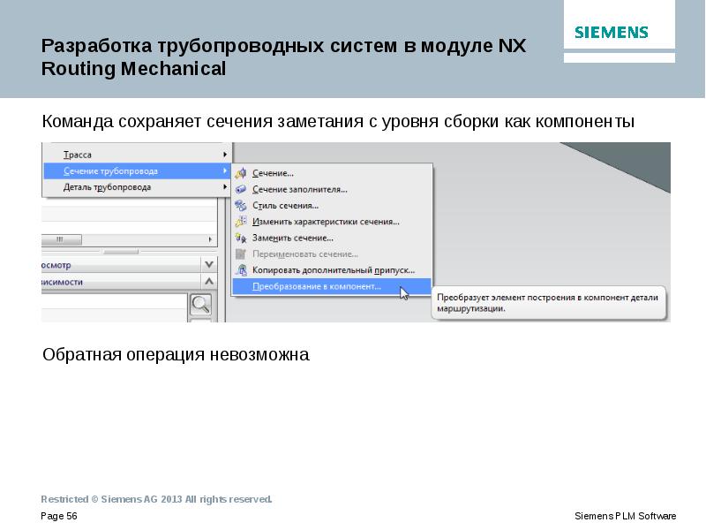Click the Стиль сечения icon
This screenshot has height=530, width=706.
click(x=241, y=206)
